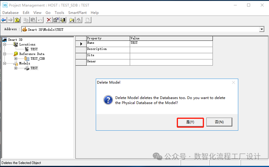
Task: Open the Address dropdown arrow
Action: tap(262, 29)
